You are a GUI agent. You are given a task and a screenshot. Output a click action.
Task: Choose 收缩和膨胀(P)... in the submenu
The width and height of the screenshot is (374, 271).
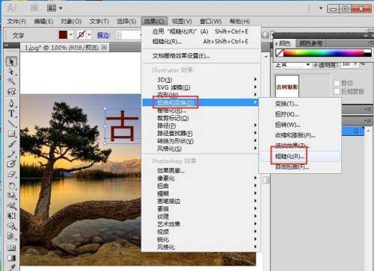click(x=295, y=135)
